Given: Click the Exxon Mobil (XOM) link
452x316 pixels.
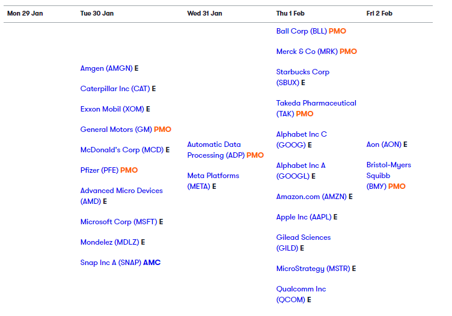Looking at the screenshot, I should 112,109.
